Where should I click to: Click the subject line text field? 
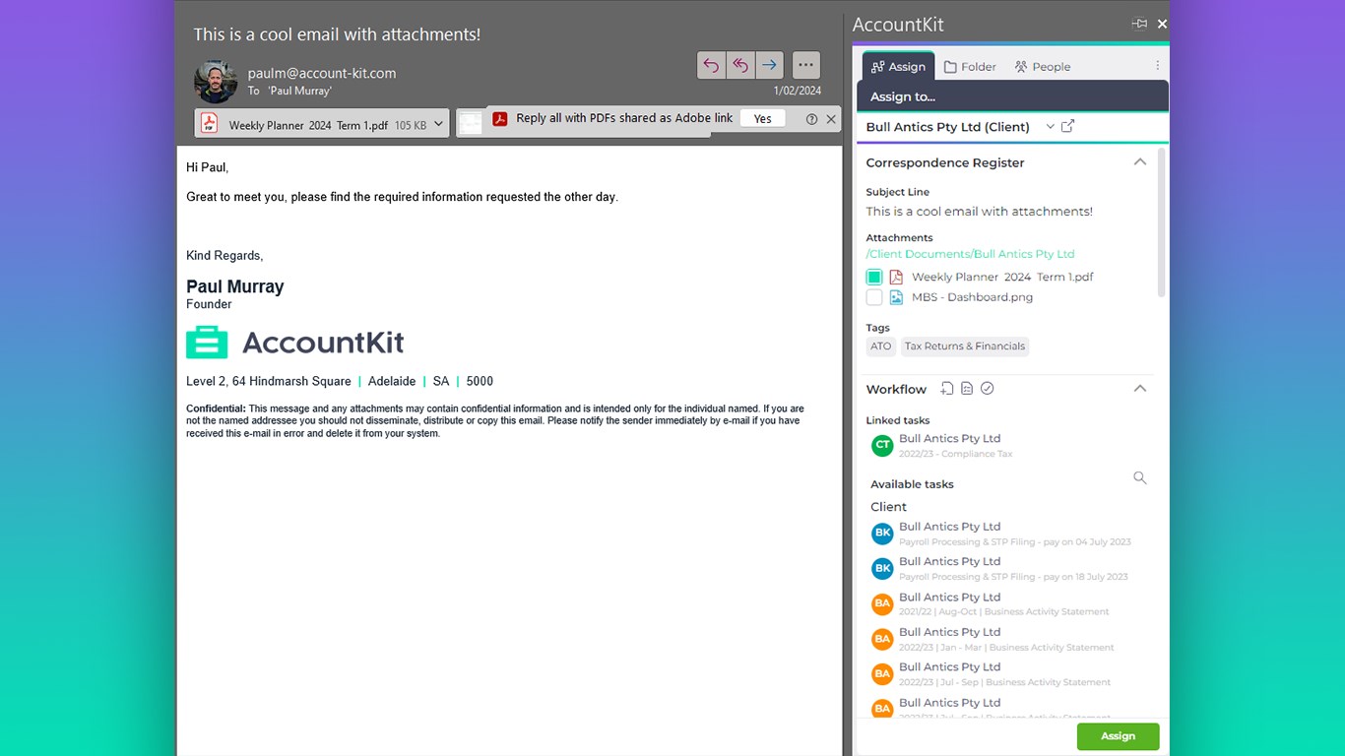point(979,211)
